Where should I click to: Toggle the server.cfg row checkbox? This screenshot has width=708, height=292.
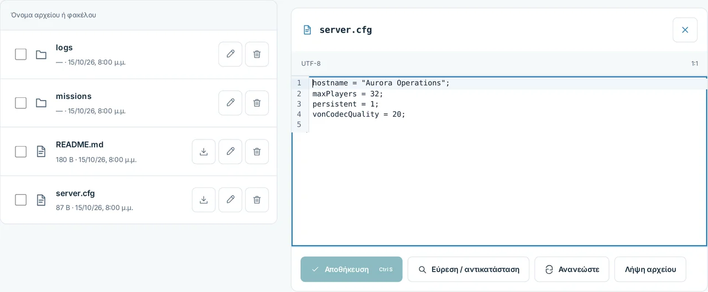tap(20, 200)
